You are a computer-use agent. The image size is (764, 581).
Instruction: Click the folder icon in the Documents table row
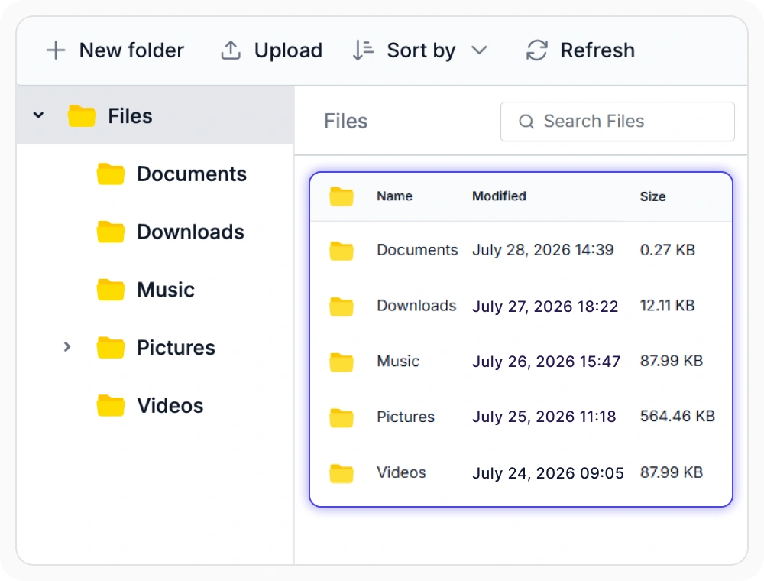point(342,251)
